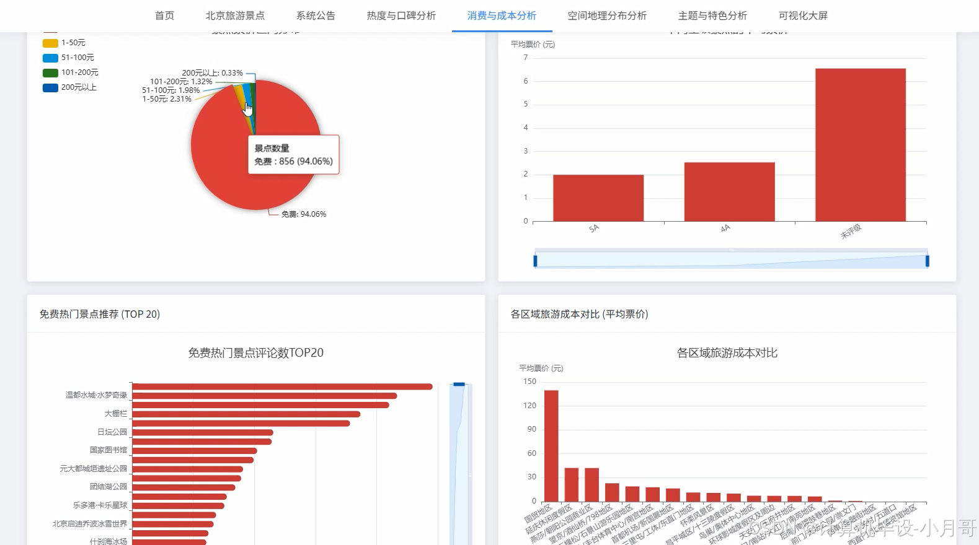This screenshot has height=545, width=979.
Task: Click the 温都水城·水梦奇缘 bar label
Action: (x=96, y=395)
